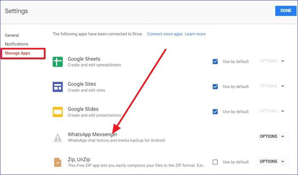The height and width of the screenshot is (175, 298).
Task: Switch to the Notifications settings tab
Action: 17,44
